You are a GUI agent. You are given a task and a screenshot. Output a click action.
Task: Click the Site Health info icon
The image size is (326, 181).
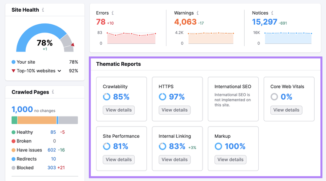(43, 10)
